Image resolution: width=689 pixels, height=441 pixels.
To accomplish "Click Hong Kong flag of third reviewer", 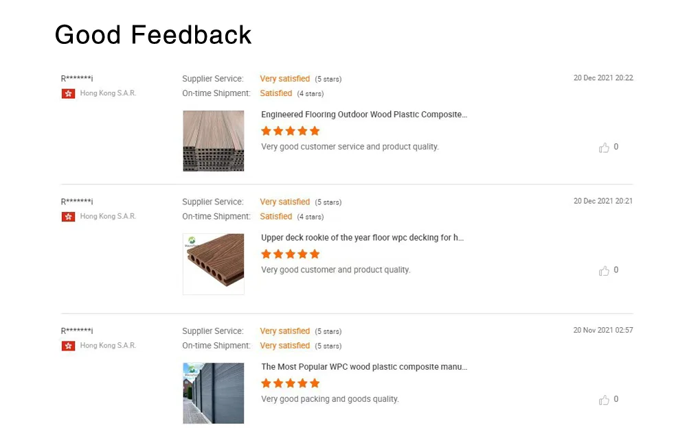I will [68, 346].
